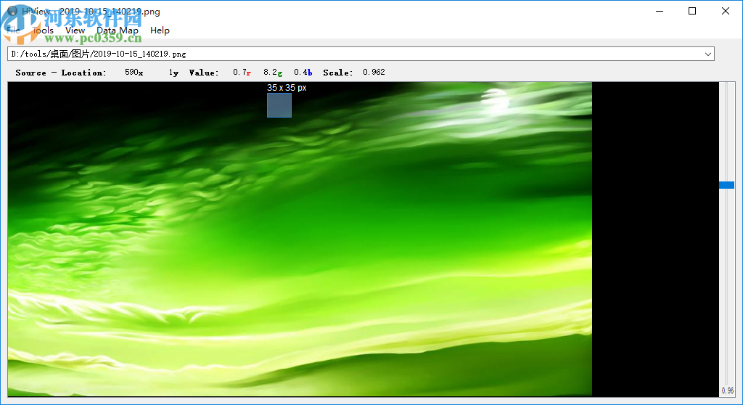Click the HiView app icon in title bar
Image resolution: width=743 pixels, height=405 pixels.
(x=12, y=11)
